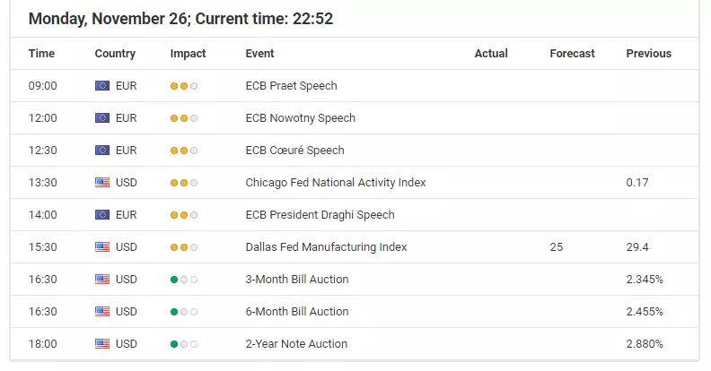Click the Actual column header
711x371 pixels.
(491, 54)
